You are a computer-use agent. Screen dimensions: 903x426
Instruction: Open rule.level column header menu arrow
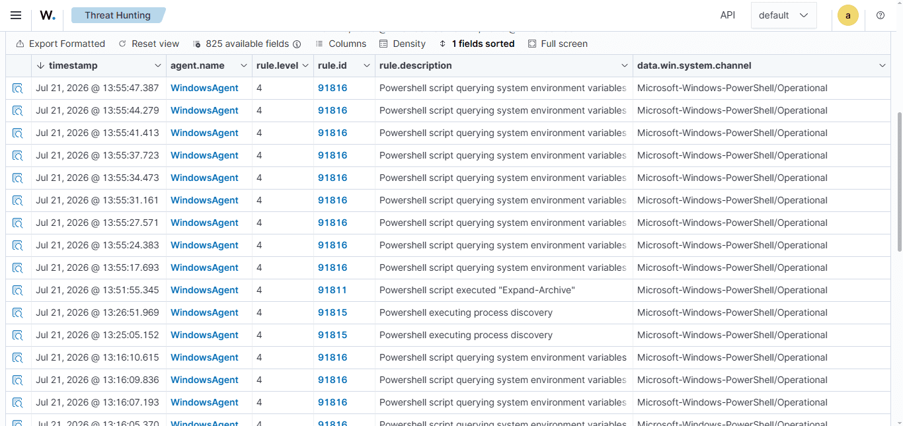305,65
